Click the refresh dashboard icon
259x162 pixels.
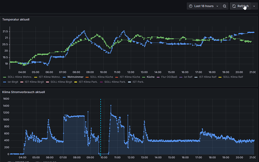tap(234, 6)
